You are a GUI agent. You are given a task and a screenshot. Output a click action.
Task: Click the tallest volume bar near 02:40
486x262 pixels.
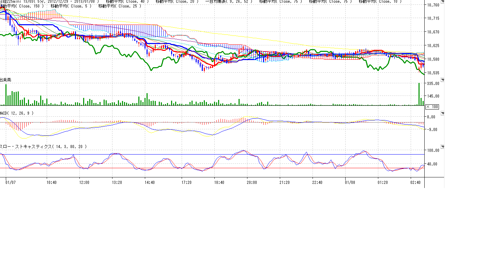[419, 94]
